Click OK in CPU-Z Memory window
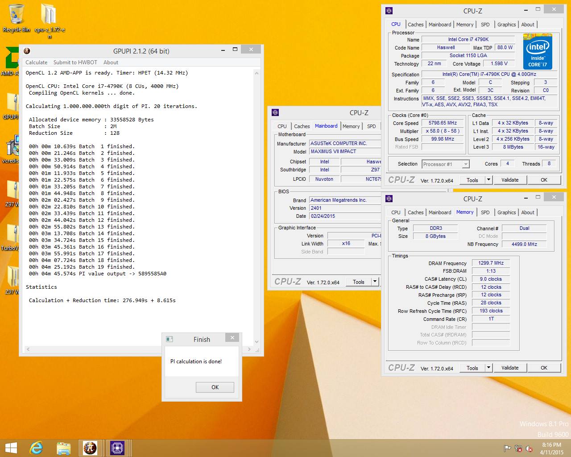 [x=544, y=368]
